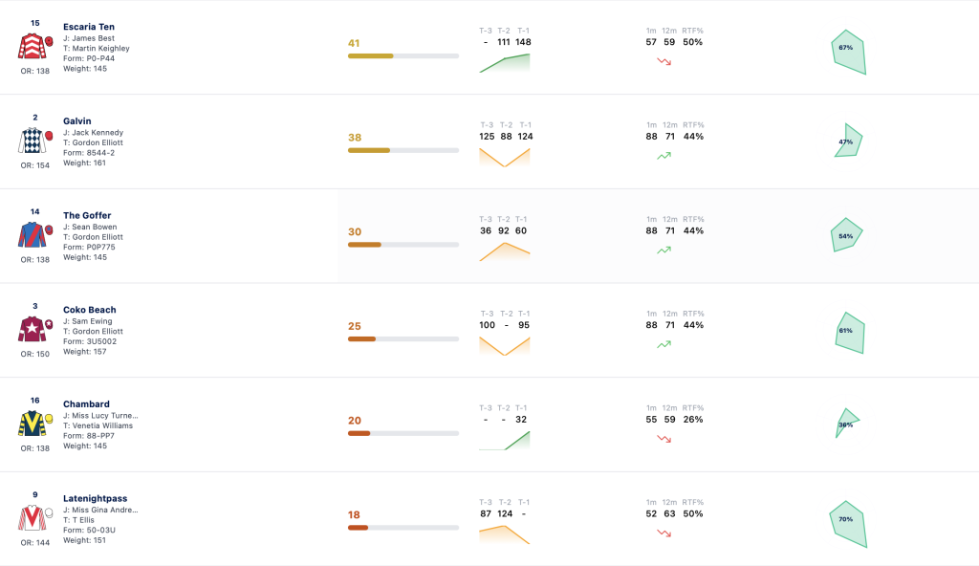979x566 pixels.
Task: Click Latenightpass's red and white silks
Action: tap(32, 518)
